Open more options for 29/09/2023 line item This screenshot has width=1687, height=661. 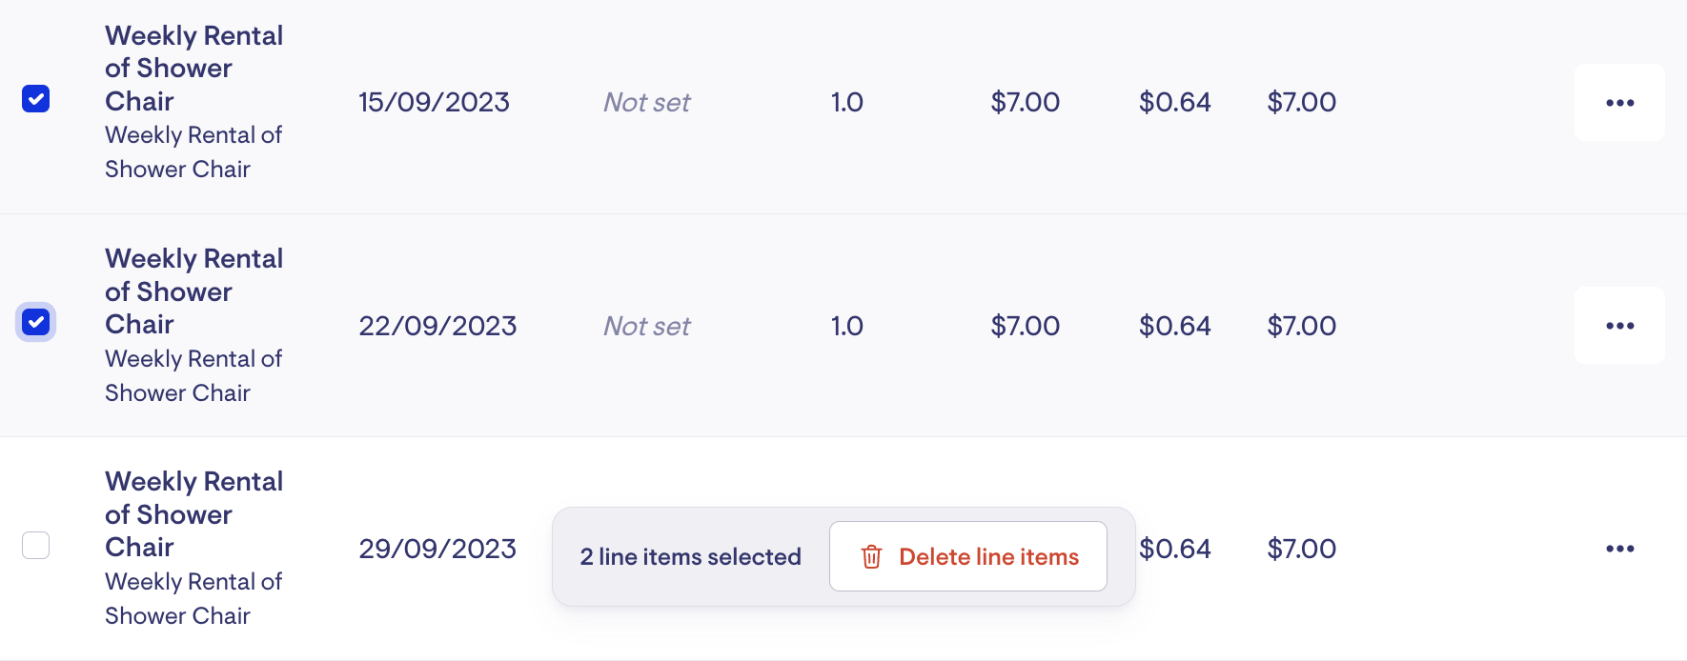pyautogui.click(x=1619, y=549)
